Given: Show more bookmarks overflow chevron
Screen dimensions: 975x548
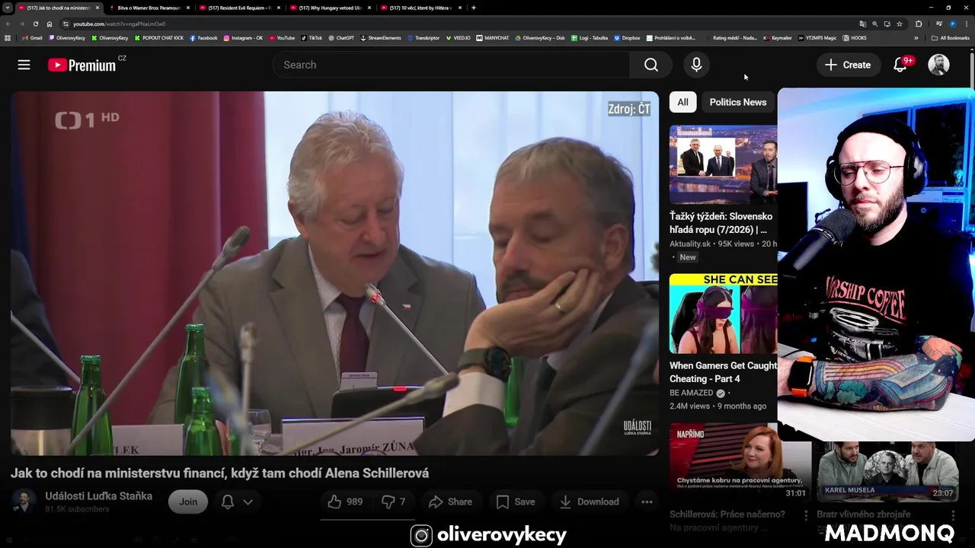Looking at the screenshot, I should 916,38.
